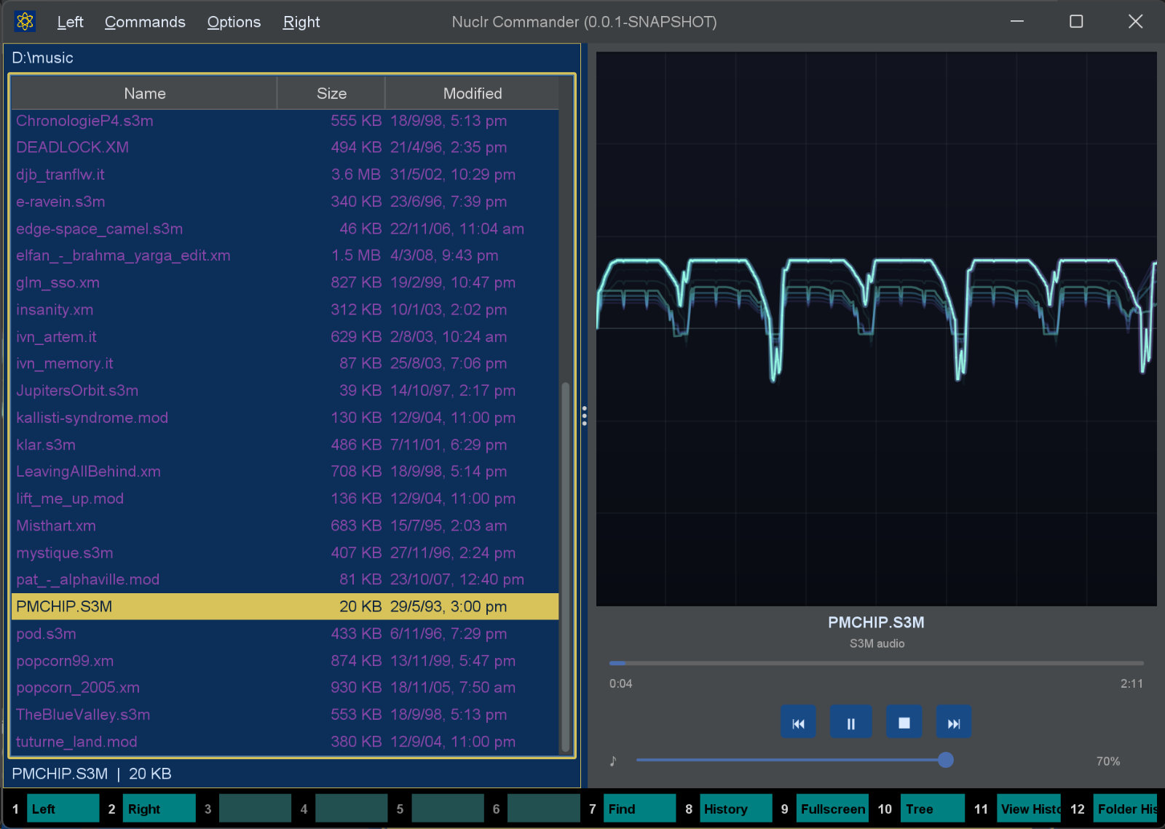Screen dimensions: 1165x829
Task: Click the volume slider handle
Action: (x=946, y=760)
